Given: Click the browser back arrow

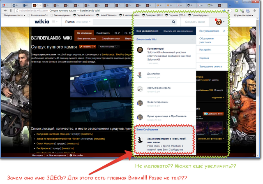Looking at the screenshot, I should pos(5,11).
